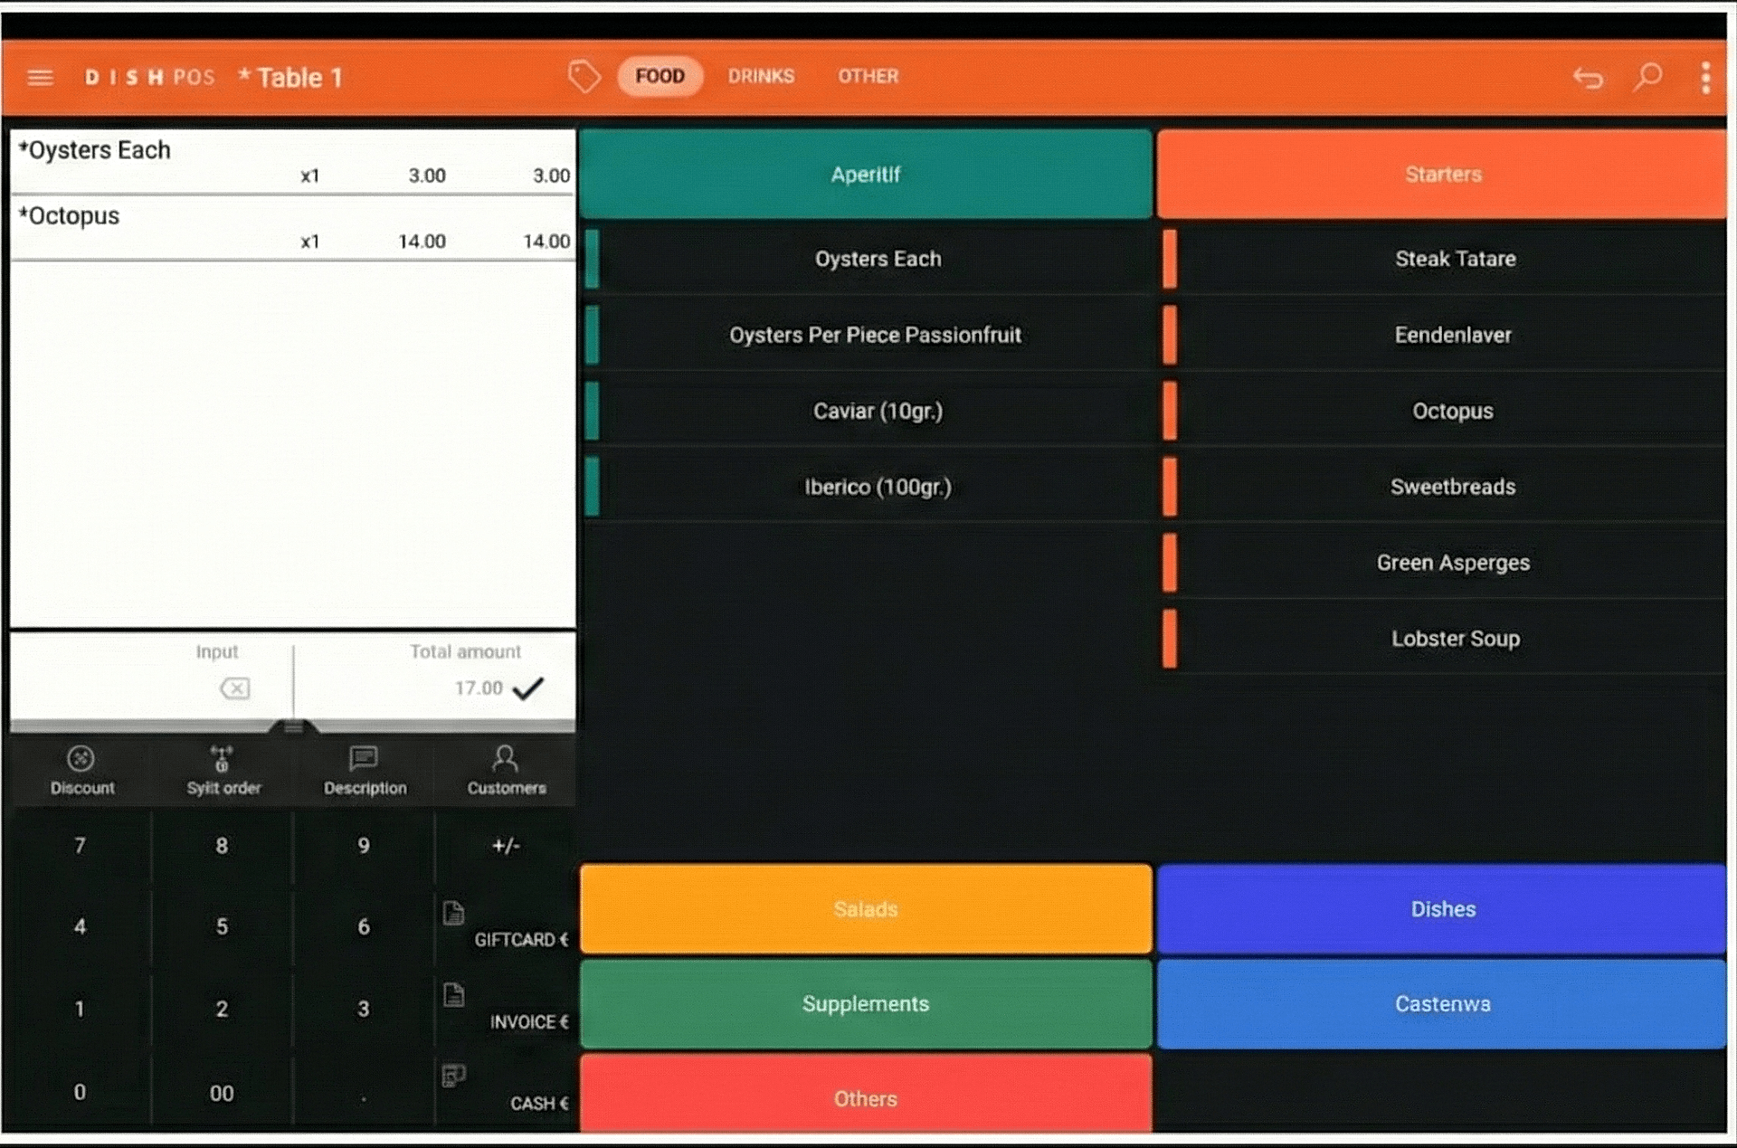Confirm total with the checkmark
This screenshot has height=1148, width=1737.
tap(528, 688)
